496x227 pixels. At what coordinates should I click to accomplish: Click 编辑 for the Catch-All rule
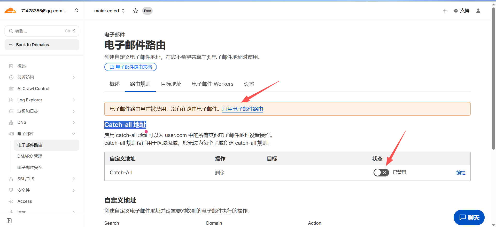461,173
